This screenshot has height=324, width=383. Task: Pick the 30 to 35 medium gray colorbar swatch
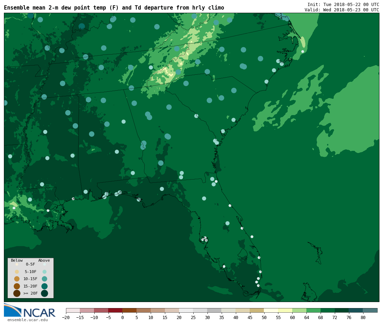215,310
